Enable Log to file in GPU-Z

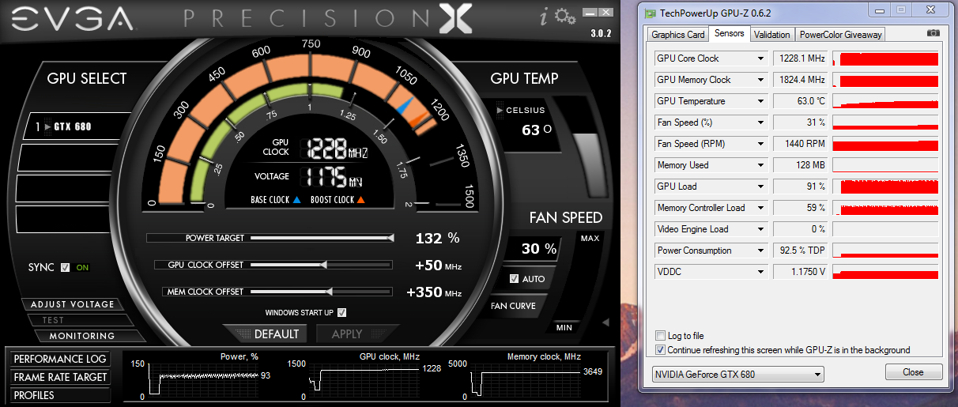point(661,336)
